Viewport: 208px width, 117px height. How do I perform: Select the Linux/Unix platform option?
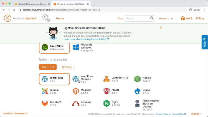click(54, 47)
